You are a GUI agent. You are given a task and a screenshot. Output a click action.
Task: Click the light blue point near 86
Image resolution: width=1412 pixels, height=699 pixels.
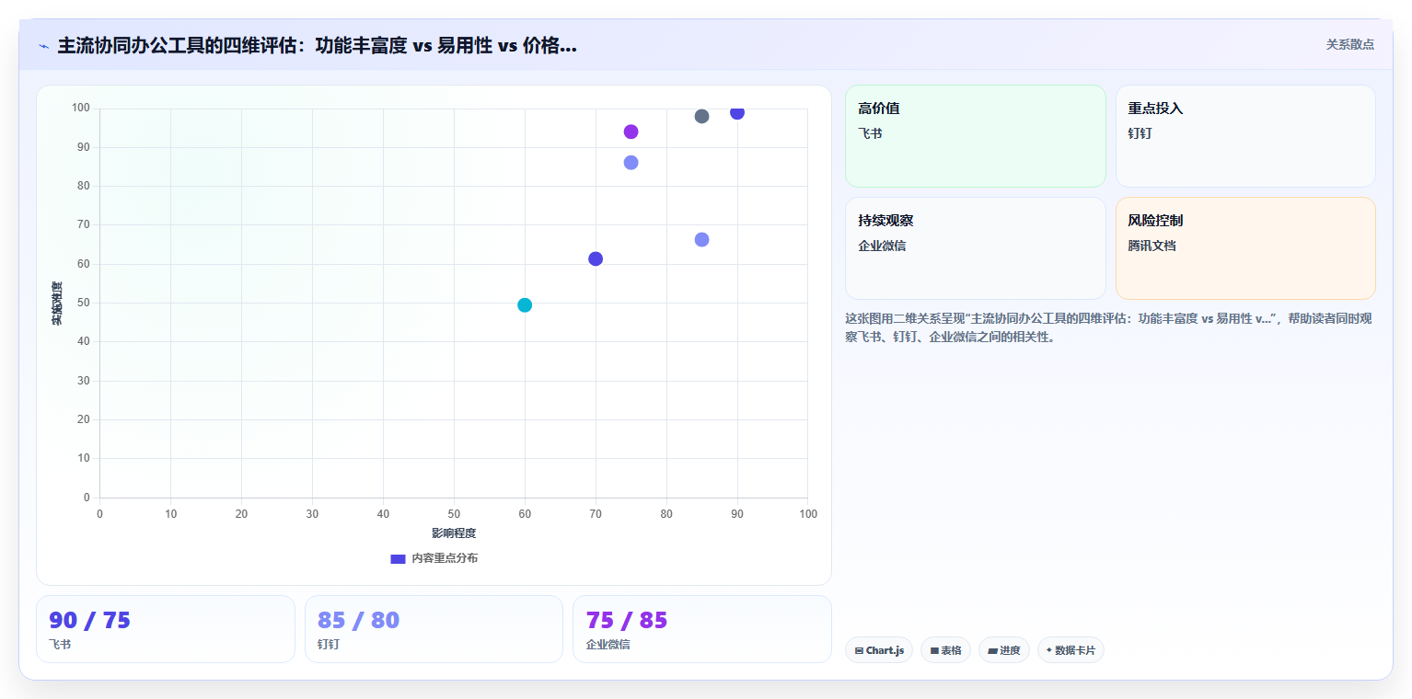(631, 162)
